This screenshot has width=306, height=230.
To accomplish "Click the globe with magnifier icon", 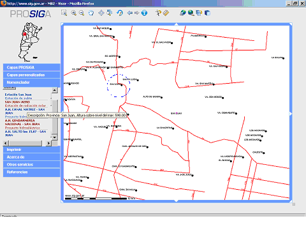I will 191,13.
